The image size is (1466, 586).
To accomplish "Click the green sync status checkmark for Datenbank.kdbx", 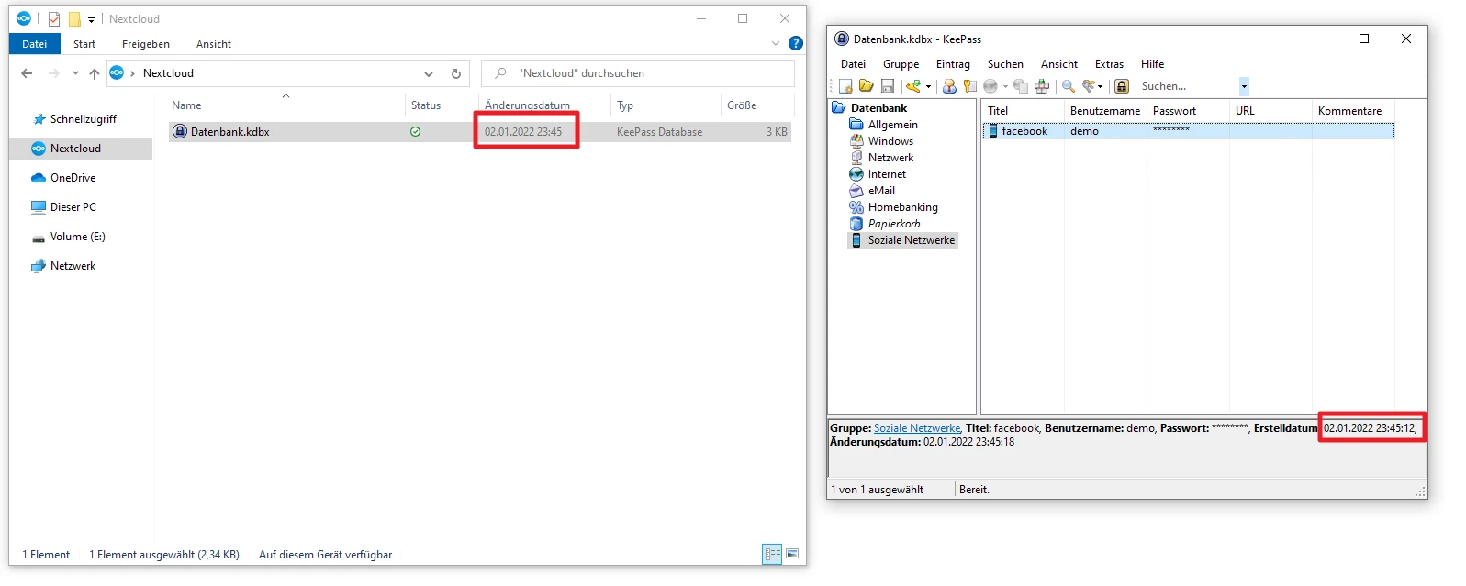I will tap(415, 132).
